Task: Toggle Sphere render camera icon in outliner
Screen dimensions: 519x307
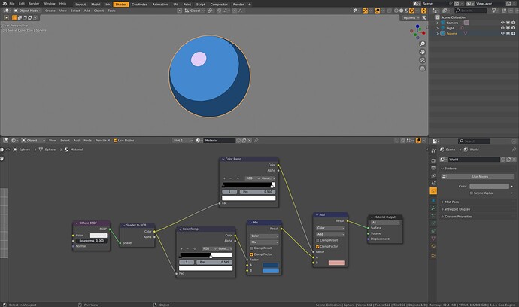Action: click(x=514, y=33)
